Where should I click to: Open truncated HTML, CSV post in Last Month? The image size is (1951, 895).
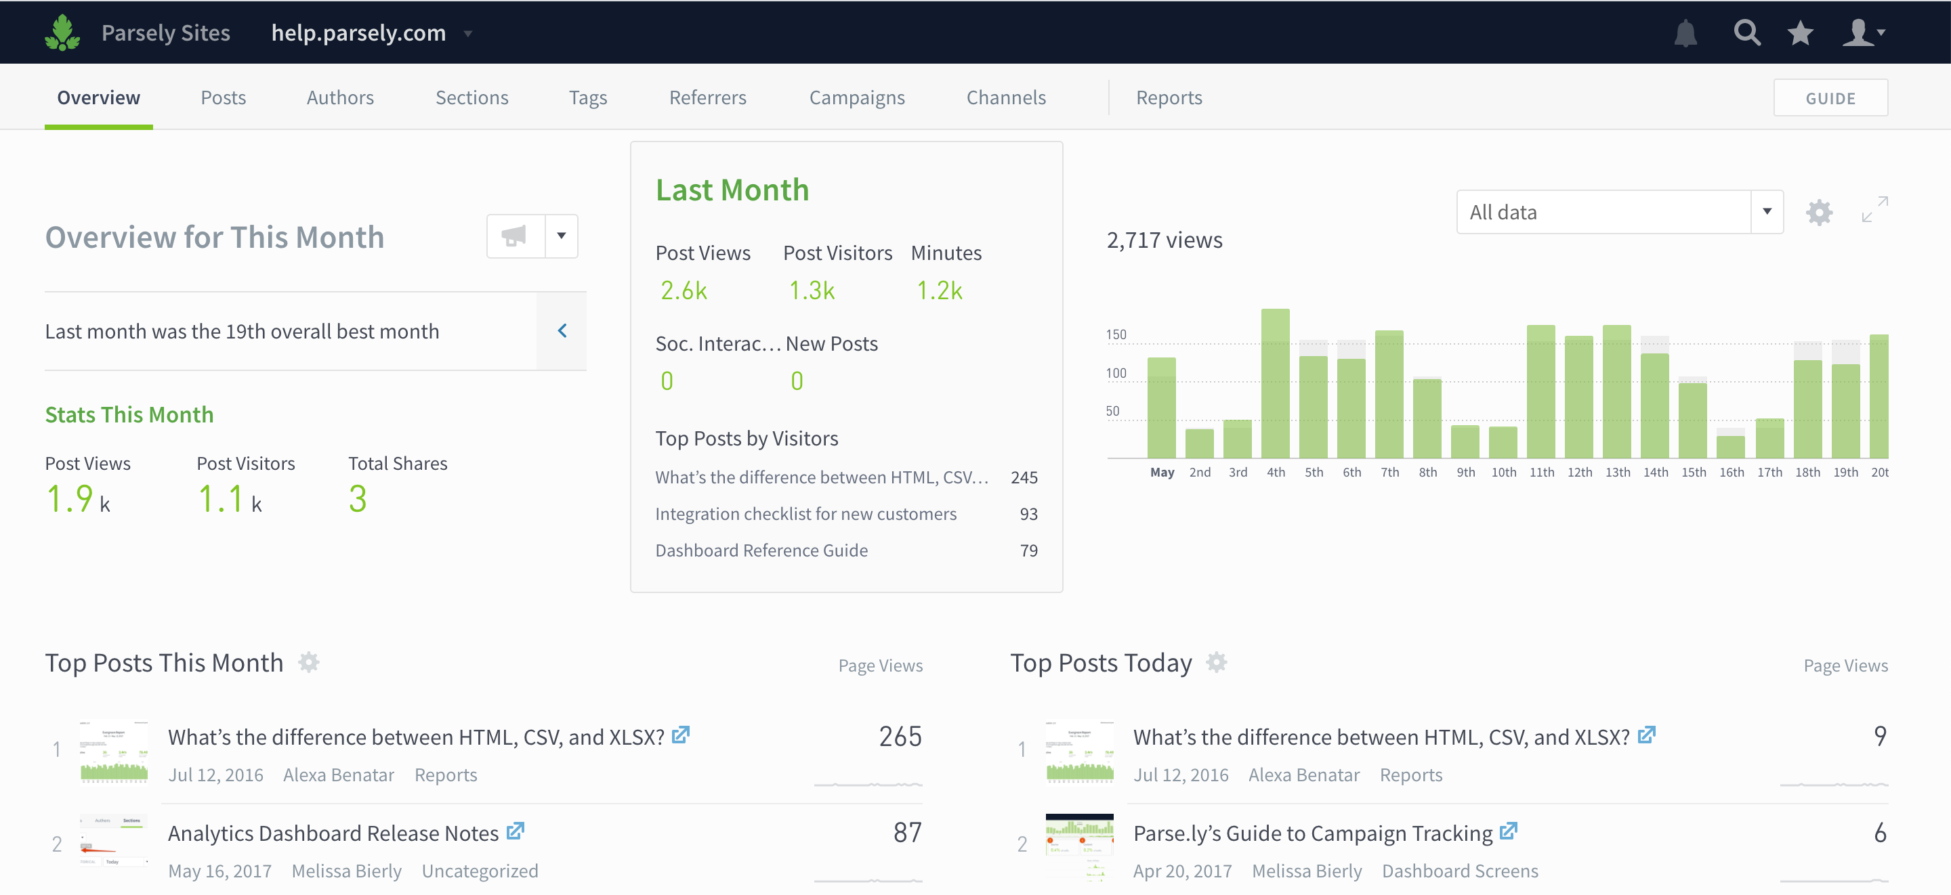click(822, 478)
